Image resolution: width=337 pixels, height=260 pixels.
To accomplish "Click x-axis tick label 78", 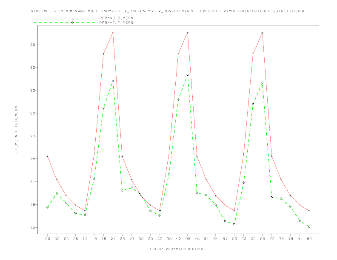I will 290,239.
